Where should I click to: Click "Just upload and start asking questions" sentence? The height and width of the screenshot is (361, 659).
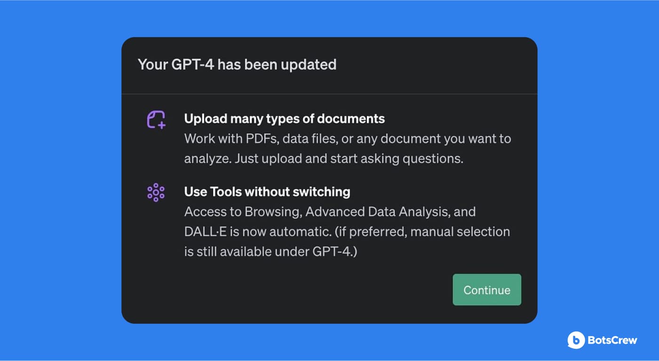[x=349, y=159]
